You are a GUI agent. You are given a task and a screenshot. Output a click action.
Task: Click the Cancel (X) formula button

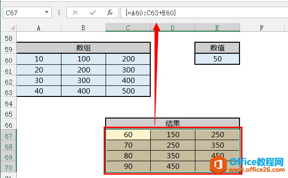coord(75,12)
